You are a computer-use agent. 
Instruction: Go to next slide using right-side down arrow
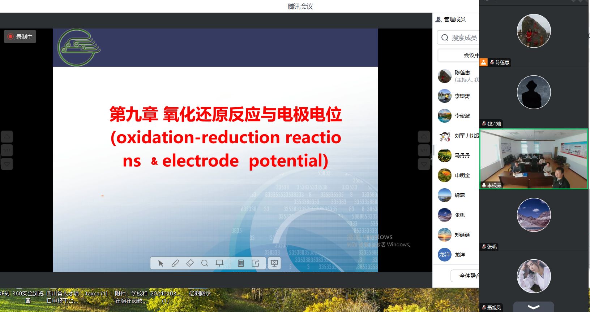424,164
